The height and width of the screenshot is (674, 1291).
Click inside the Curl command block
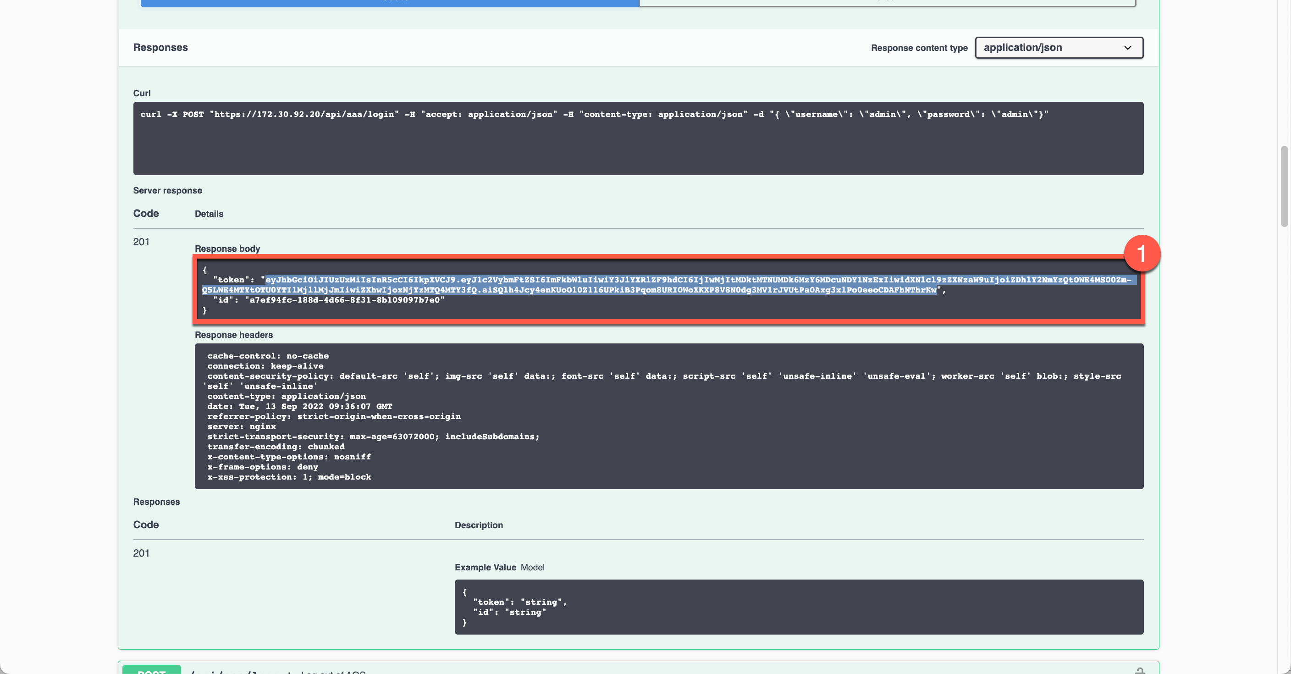638,138
